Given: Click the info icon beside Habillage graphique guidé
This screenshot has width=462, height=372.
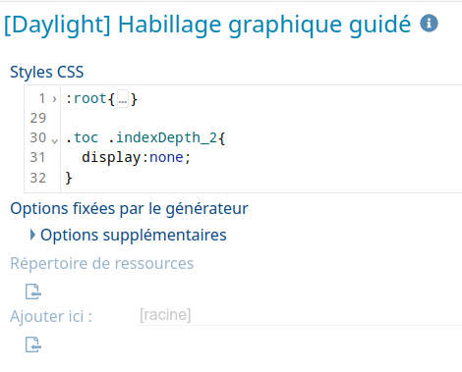Looking at the screenshot, I should 429,24.
